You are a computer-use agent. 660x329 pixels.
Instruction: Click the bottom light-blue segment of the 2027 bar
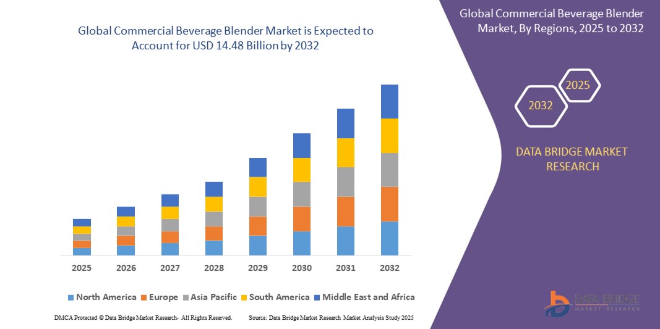(170, 249)
